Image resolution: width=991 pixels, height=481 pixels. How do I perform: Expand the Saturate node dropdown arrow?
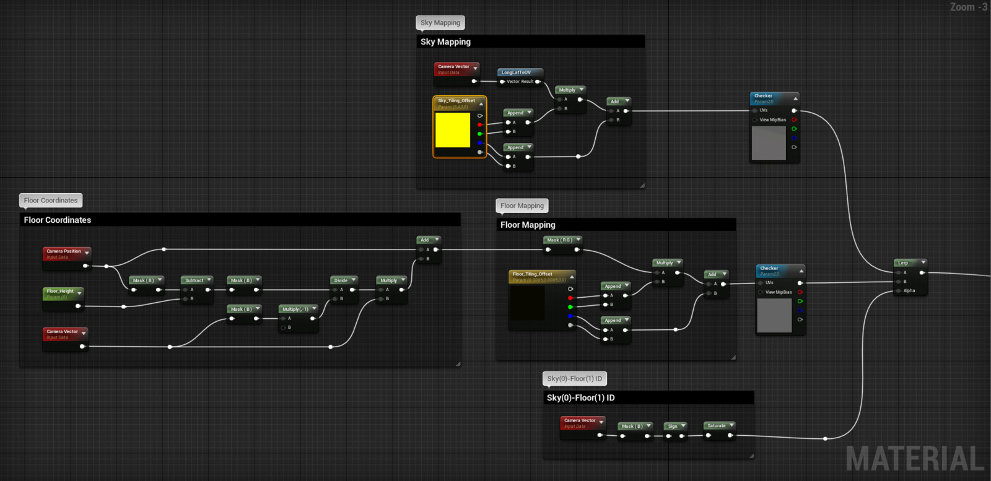pyautogui.click(x=731, y=425)
